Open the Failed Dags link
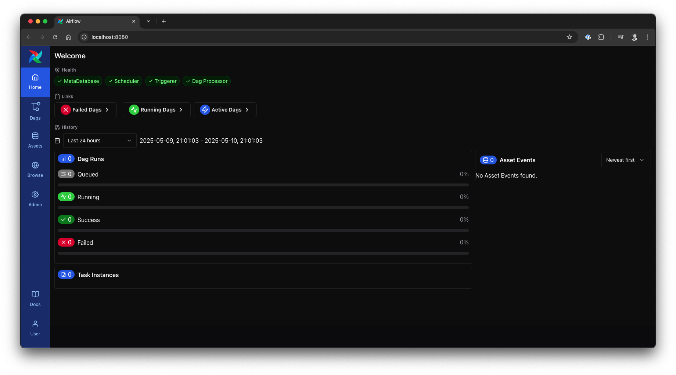 [85, 109]
